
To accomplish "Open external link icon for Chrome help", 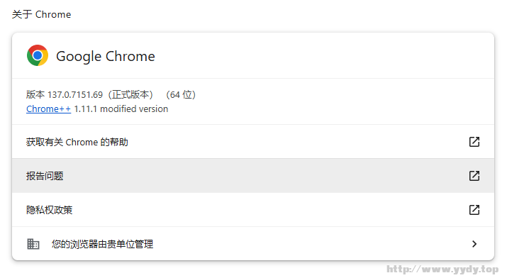I will [474, 142].
